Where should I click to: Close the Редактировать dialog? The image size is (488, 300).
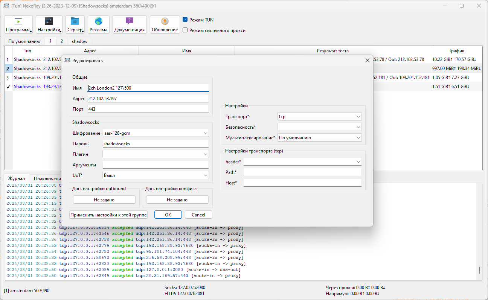click(x=367, y=60)
